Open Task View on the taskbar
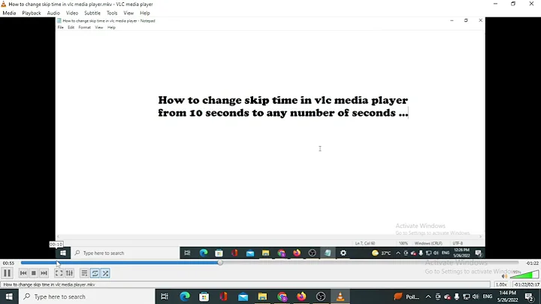 (165, 296)
